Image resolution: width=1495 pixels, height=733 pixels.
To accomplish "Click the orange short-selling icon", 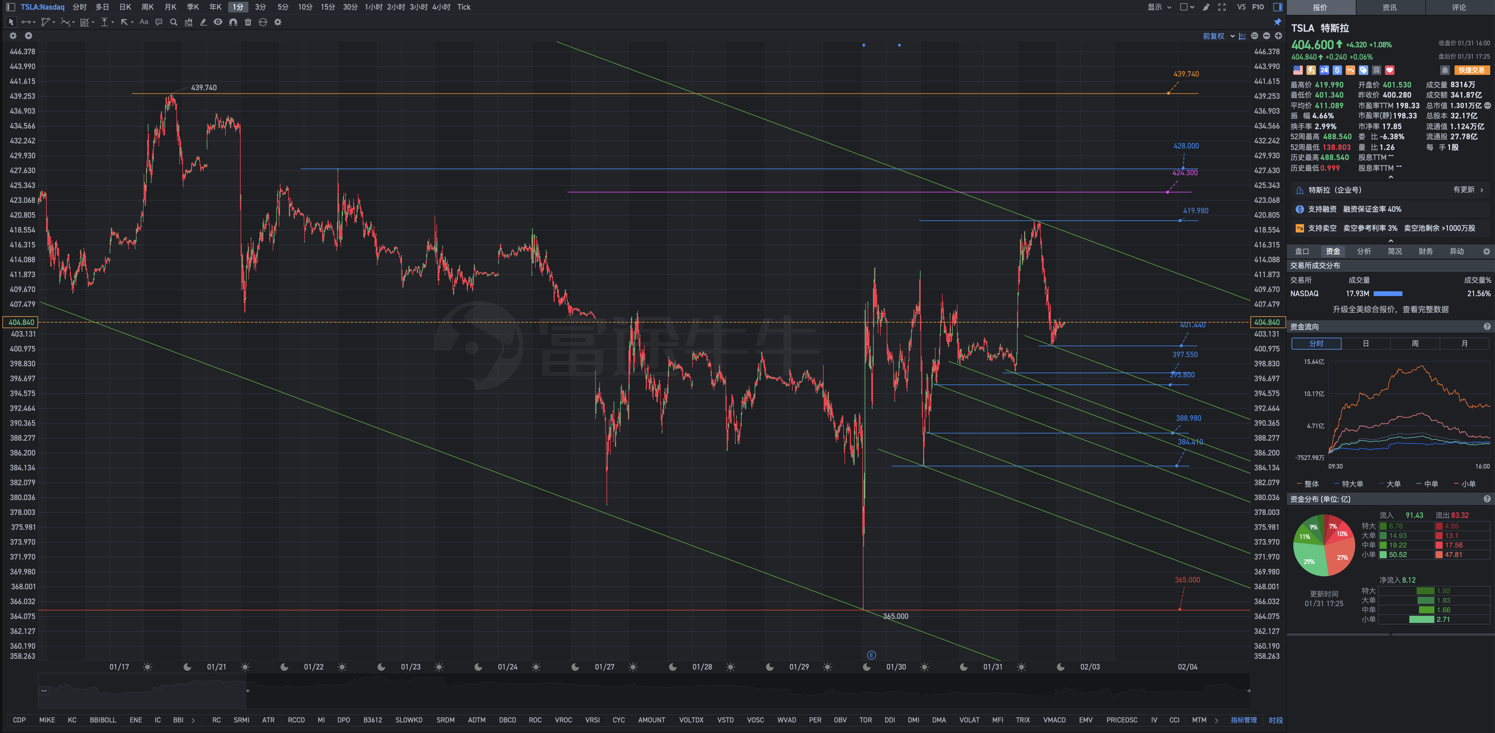I will (x=1350, y=70).
